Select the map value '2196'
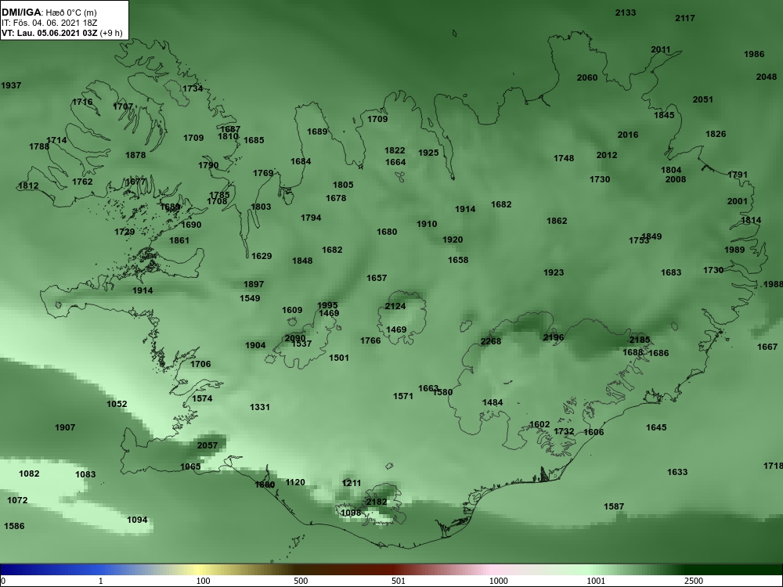 (554, 337)
